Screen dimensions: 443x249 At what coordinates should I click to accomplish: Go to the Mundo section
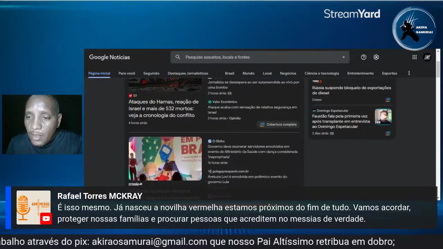[x=248, y=73]
